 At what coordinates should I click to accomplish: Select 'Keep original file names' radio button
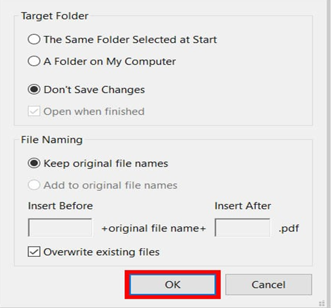34,164
